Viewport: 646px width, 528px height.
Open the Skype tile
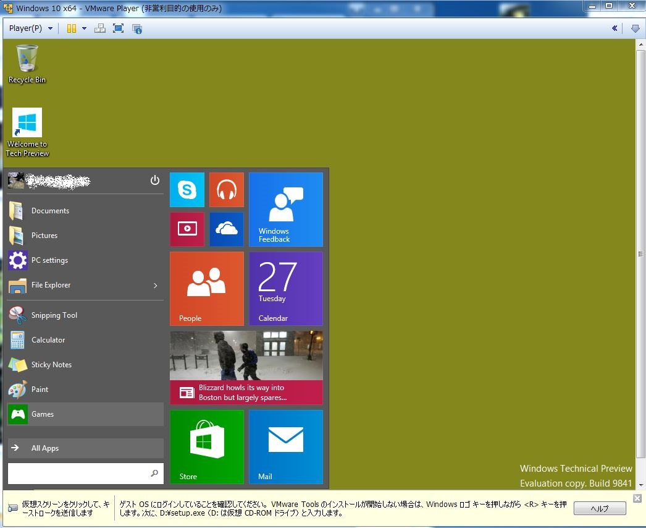[187, 190]
